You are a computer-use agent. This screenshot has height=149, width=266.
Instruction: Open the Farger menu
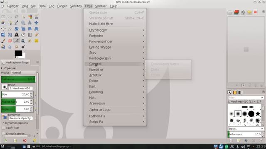62,6
